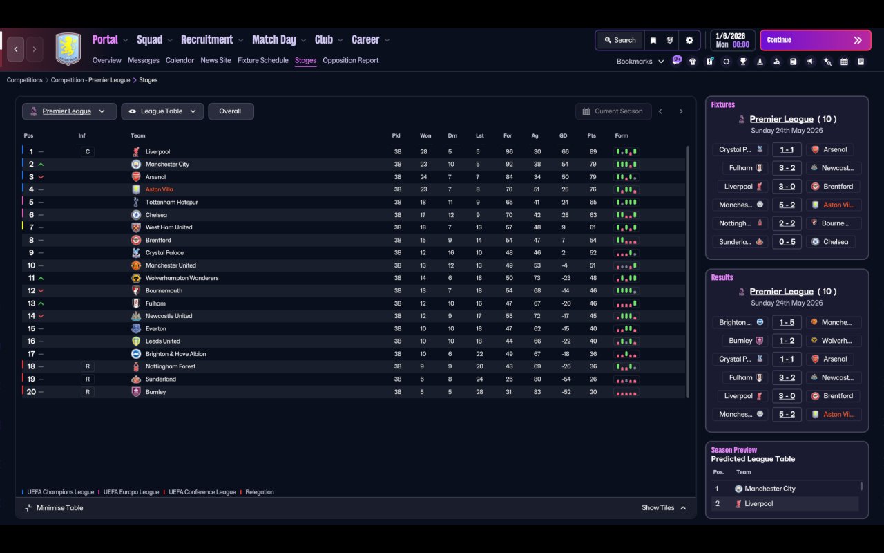Click the star search shortcut icon
The height and width of the screenshot is (553, 884).
(827, 62)
